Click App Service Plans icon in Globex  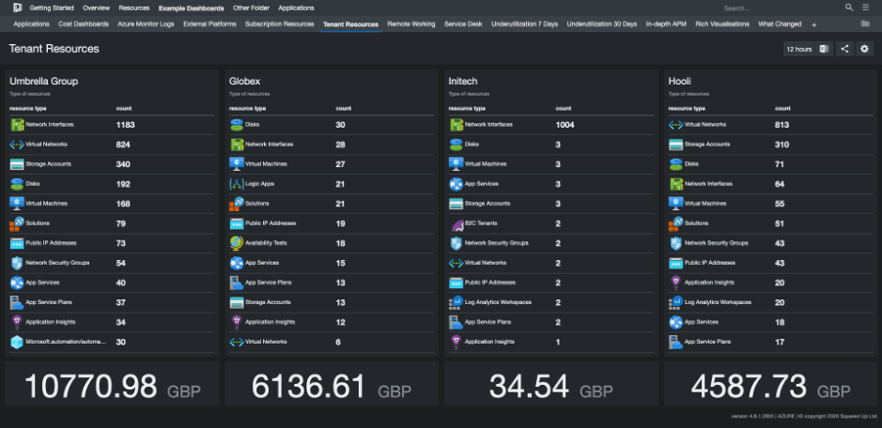click(x=237, y=283)
